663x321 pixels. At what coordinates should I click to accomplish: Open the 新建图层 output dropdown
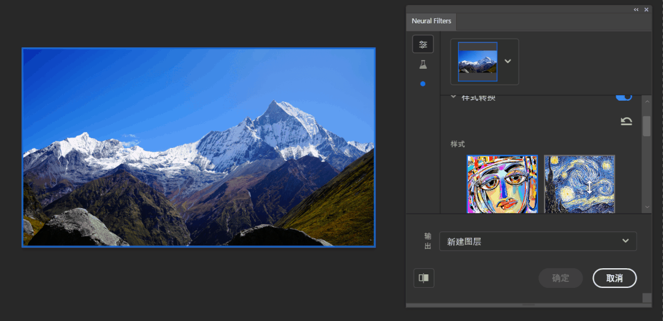pos(538,241)
